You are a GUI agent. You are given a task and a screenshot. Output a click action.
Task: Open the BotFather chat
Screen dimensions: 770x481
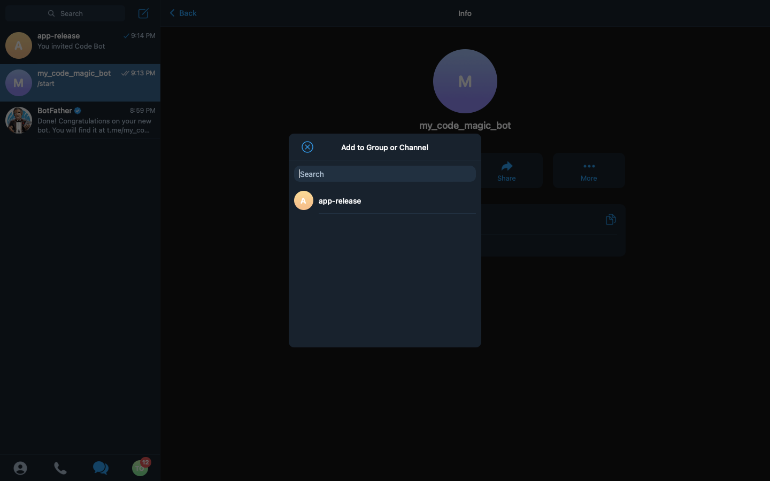[x=80, y=120]
